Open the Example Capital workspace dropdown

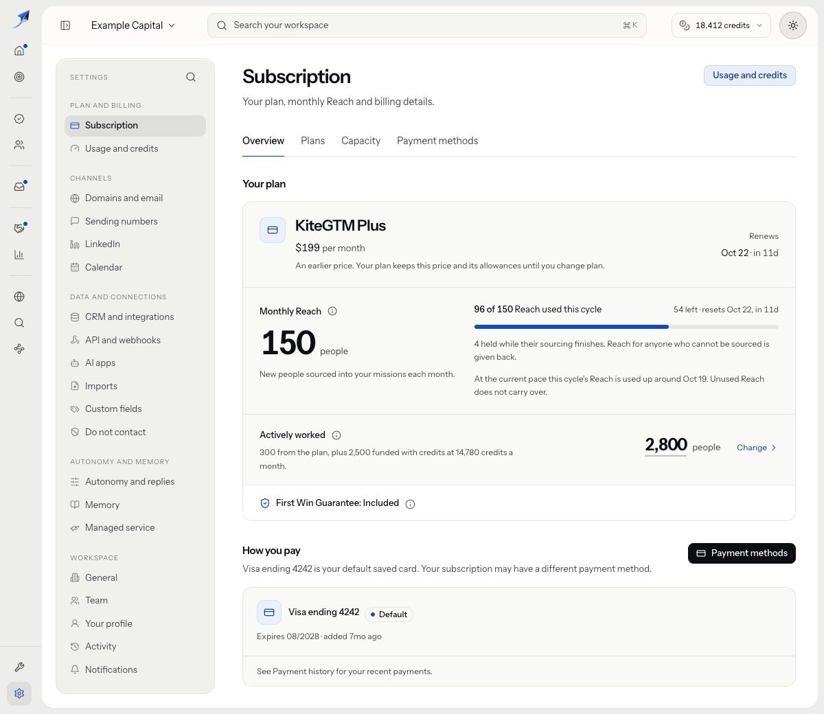pyautogui.click(x=133, y=25)
